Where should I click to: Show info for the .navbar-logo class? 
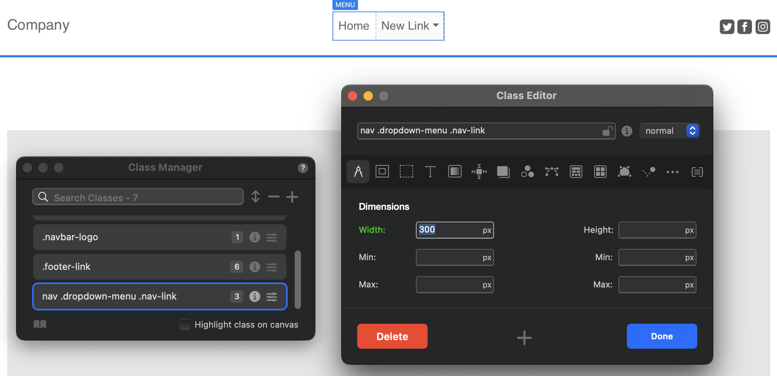[x=254, y=237]
